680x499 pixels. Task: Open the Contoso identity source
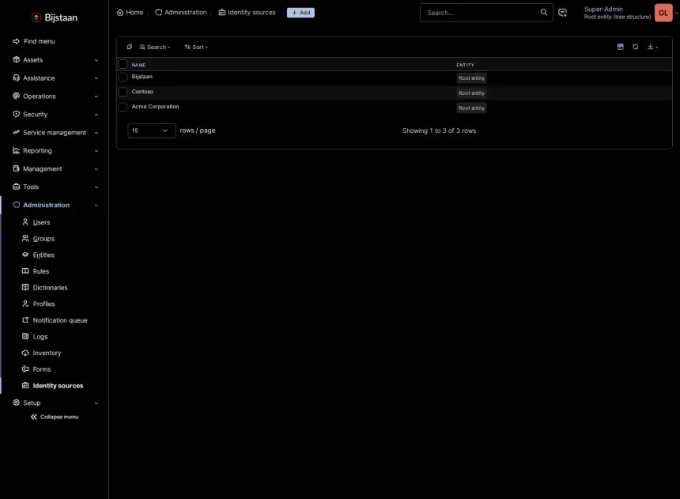pyautogui.click(x=142, y=92)
